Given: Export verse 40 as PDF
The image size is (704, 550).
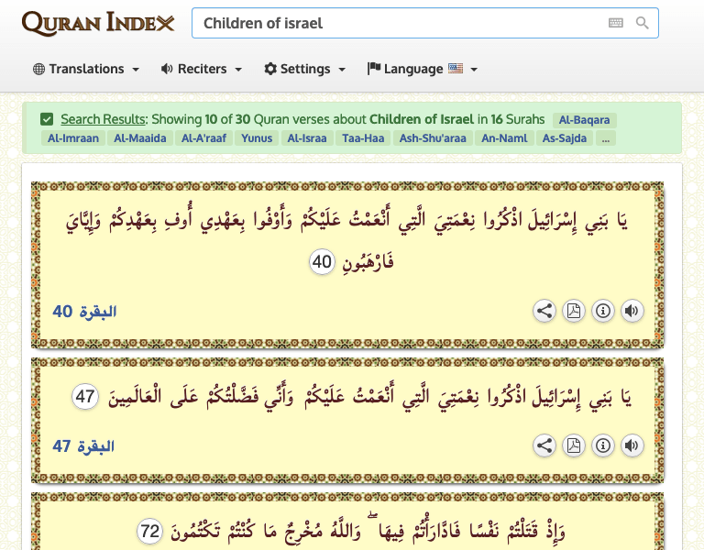Looking at the screenshot, I should pos(573,311).
